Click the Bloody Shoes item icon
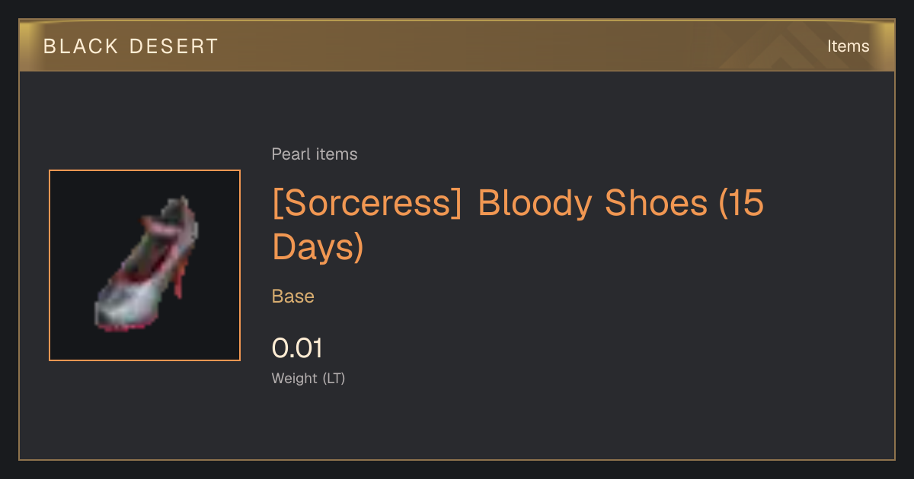 (x=145, y=265)
